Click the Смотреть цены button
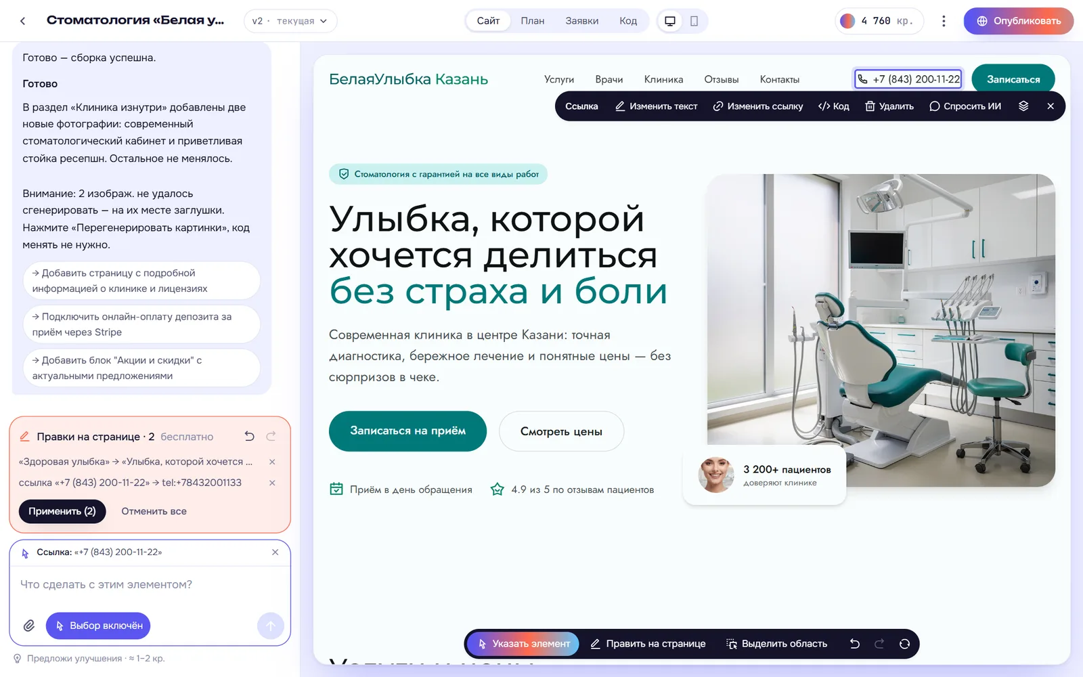The width and height of the screenshot is (1083, 677). coord(561,431)
